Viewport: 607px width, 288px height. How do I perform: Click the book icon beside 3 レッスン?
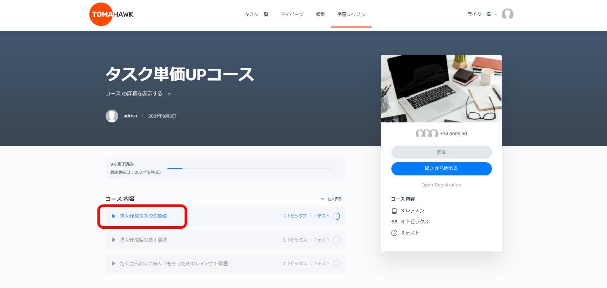point(394,211)
